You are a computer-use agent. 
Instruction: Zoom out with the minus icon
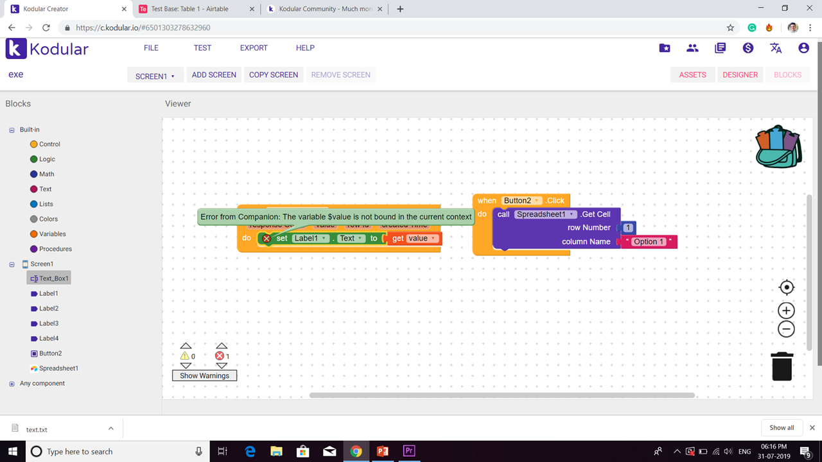(x=786, y=329)
